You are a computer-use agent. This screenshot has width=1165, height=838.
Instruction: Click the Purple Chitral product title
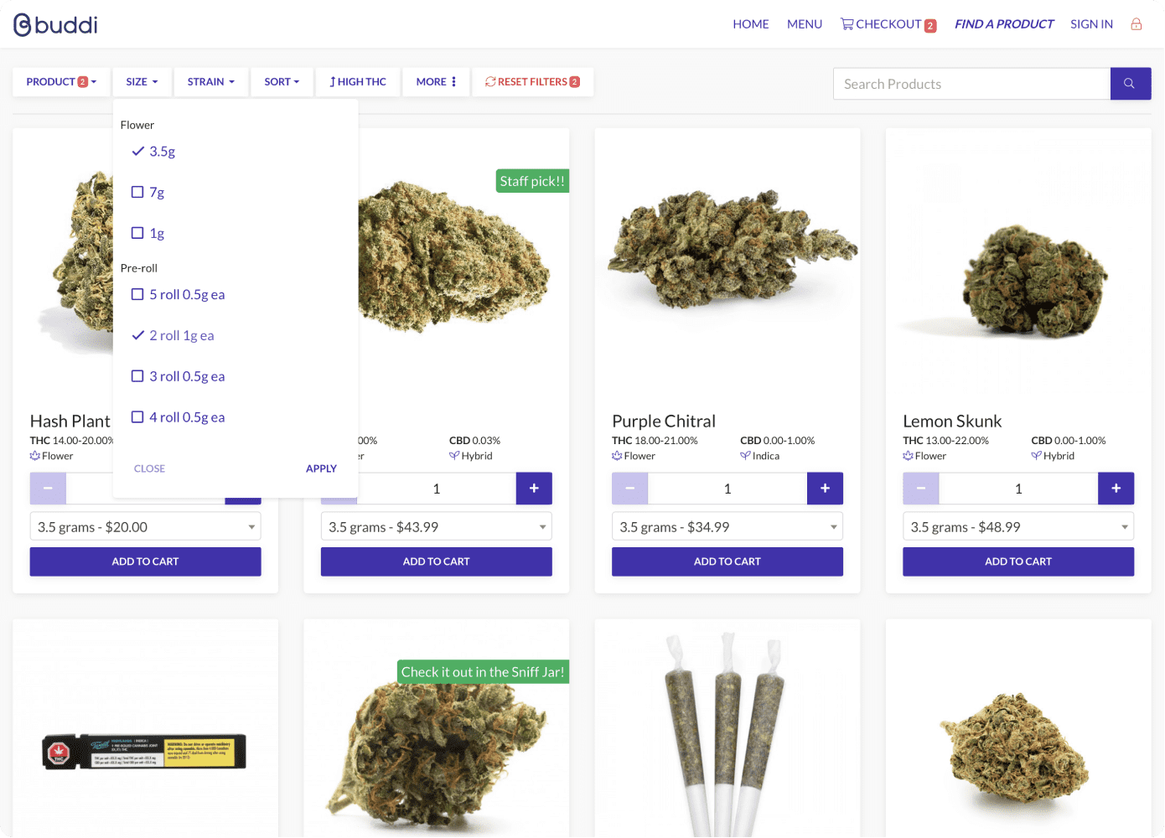click(x=664, y=422)
